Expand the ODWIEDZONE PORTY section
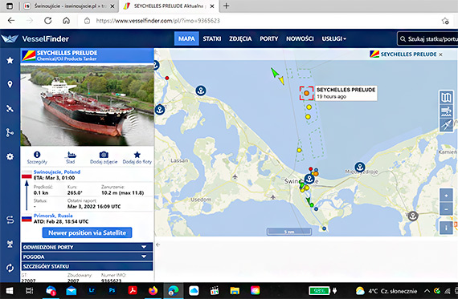The height and width of the screenshot is (299, 458). pos(87,247)
